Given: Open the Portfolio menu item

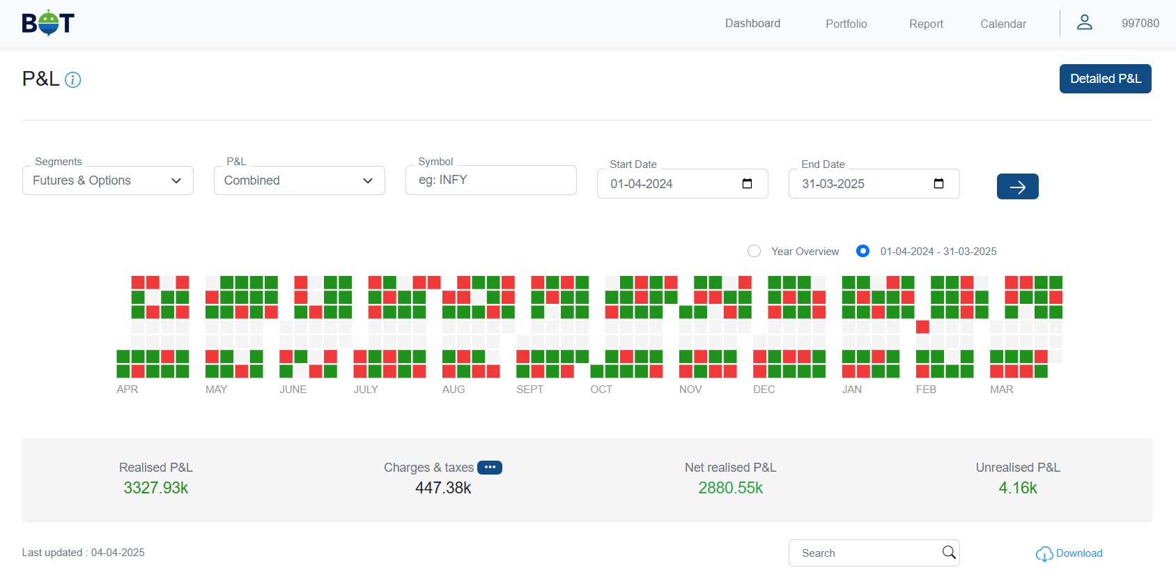Looking at the screenshot, I should click(x=846, y=24).
